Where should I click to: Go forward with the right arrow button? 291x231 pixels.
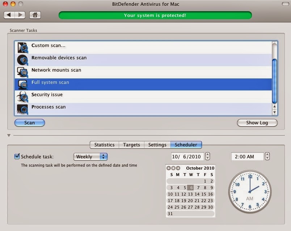click(x=20, y=15)
